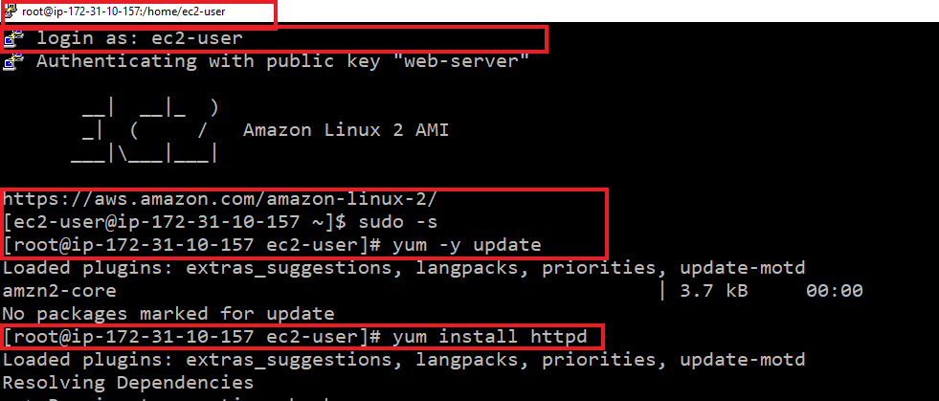The height and width of the screenshot is (401, 939).
Task: Click the 'yum install httpd' command
Action: pyautogui.click(x=490, y=337)
